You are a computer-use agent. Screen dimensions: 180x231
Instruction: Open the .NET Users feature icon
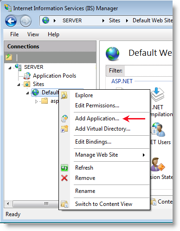pos(158,130)
